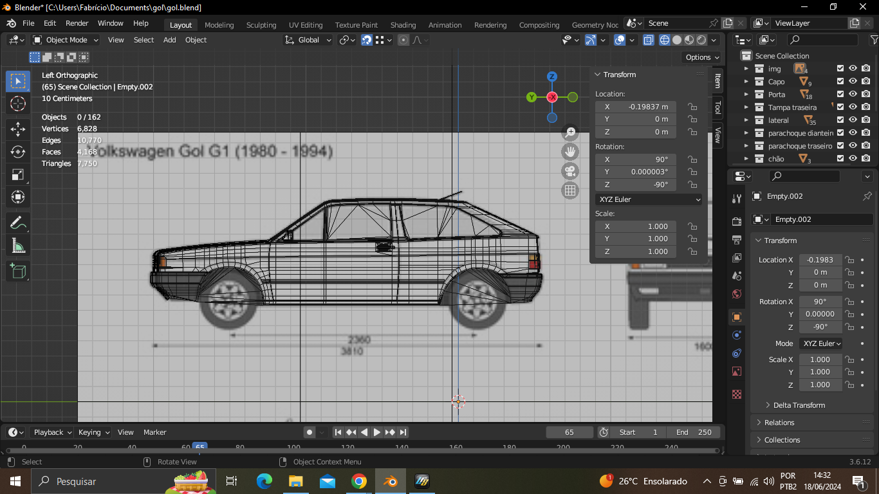Expand the Delta Transform section
This screenshot has height=494, width=879.
pos(799,405)
